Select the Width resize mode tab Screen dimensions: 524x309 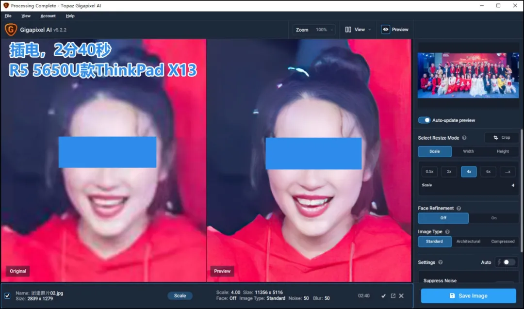click(468, 151)
